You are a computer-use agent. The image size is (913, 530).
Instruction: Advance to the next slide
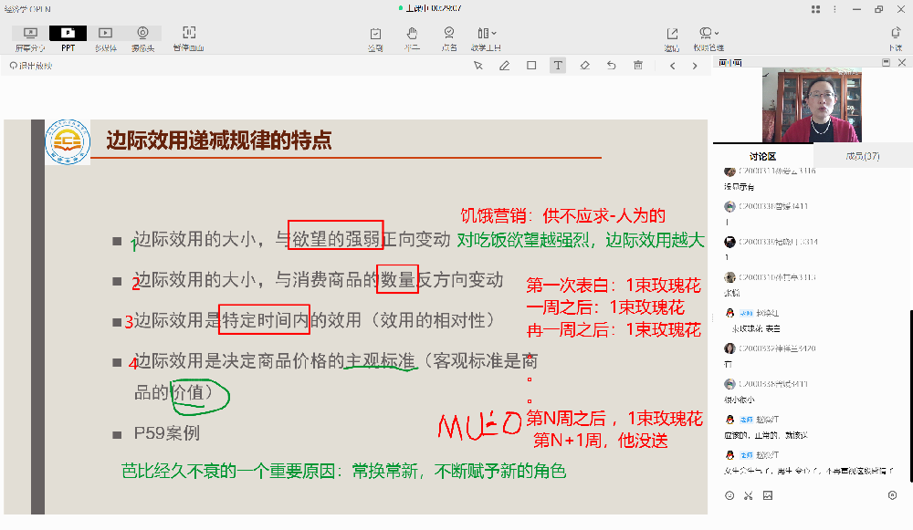[x=694, y=66]
